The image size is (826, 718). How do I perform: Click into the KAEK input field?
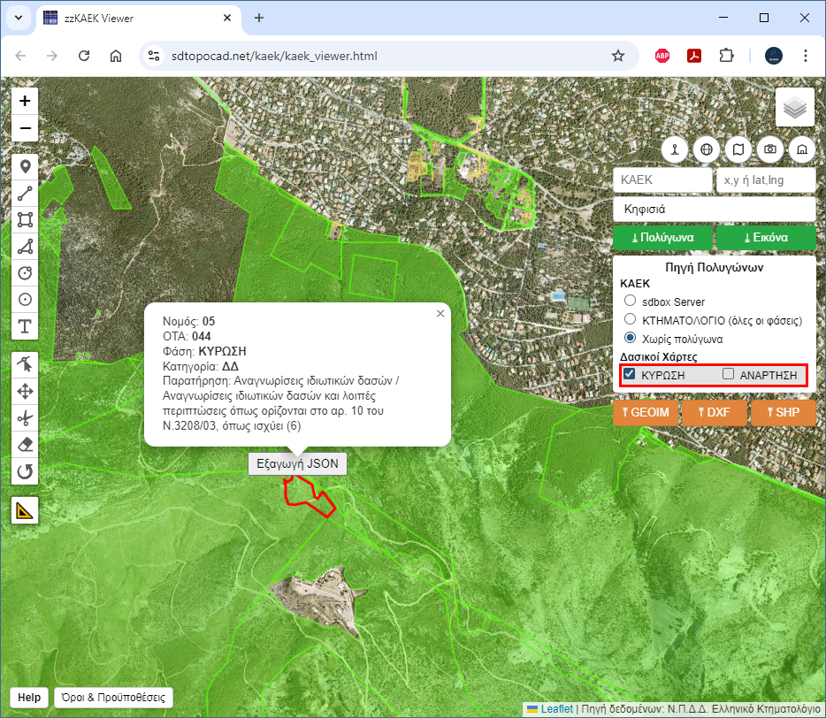[x=662, y=179]
